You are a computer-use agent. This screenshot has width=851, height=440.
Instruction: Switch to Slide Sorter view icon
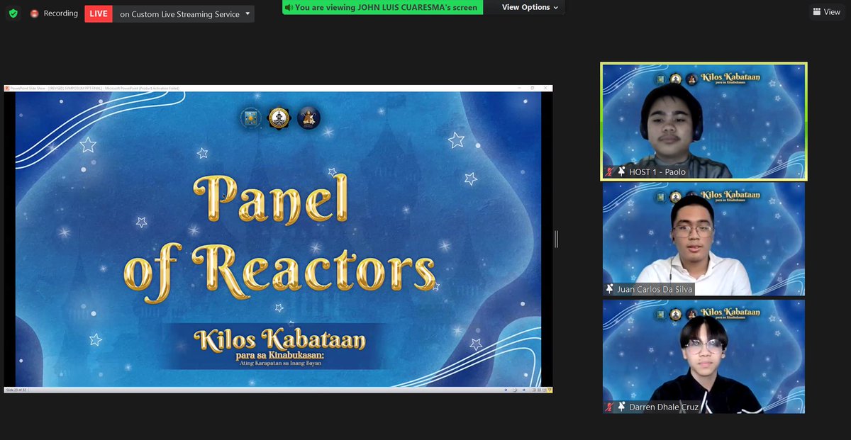click(539, 390)
